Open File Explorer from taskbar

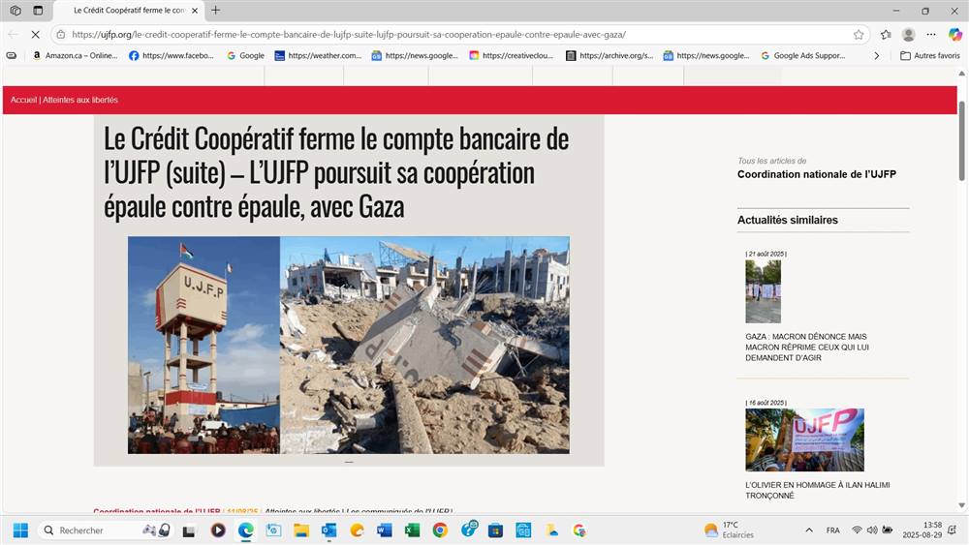(301, 530)
